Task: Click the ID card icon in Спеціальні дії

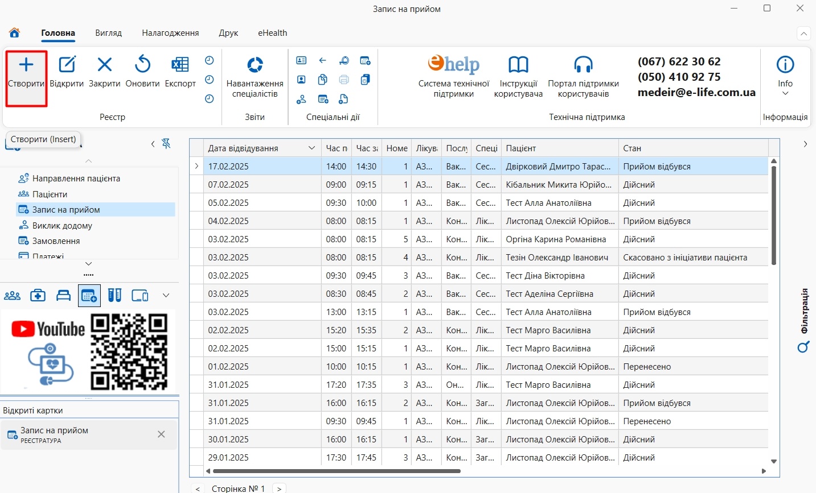Action: [301, 60]
